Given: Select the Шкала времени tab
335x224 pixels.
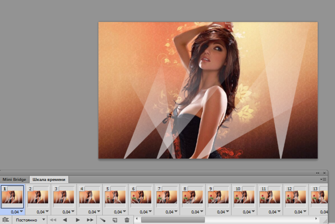Looking at the screenshot, I should point(49,179).
